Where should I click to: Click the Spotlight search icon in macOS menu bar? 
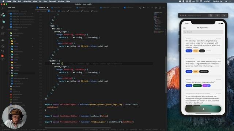coord(226,1)
